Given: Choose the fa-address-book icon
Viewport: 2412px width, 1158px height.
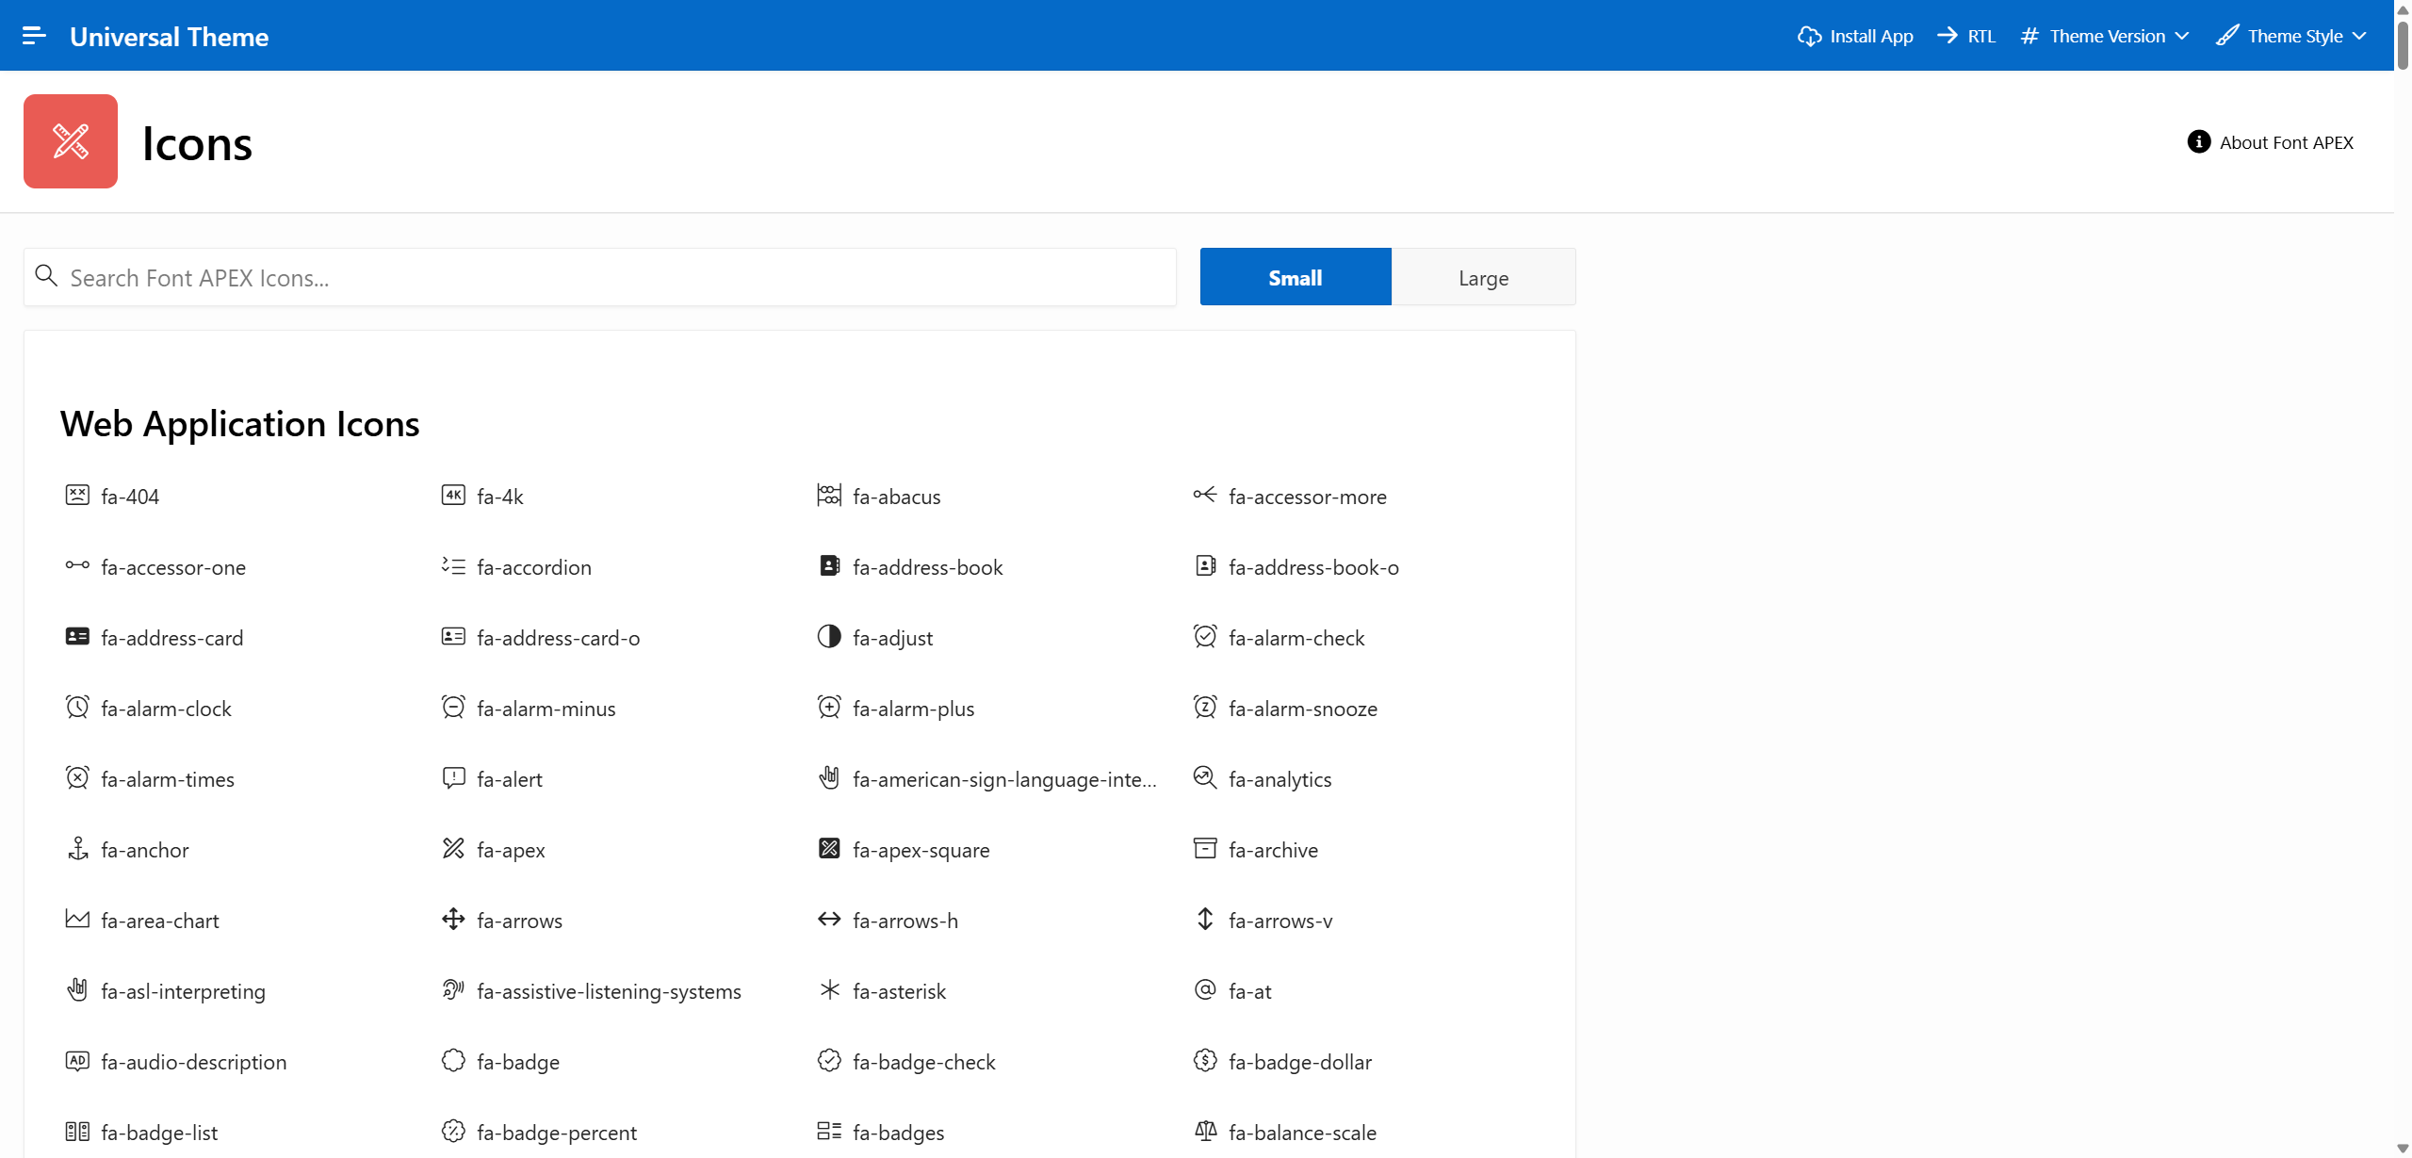Looking at the screenshot, I should point(828,566).
